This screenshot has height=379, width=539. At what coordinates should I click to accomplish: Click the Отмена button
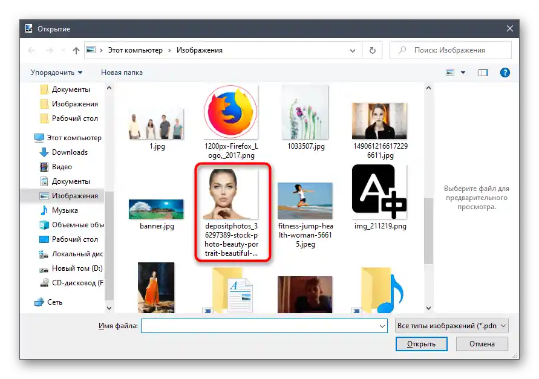point(482,344)
